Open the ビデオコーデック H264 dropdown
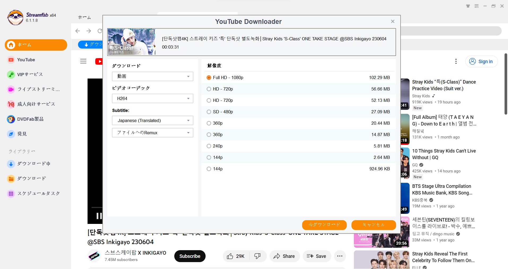The width and height of the screenshot is (508, 269). pyautogui.click(x=153, y=98)
